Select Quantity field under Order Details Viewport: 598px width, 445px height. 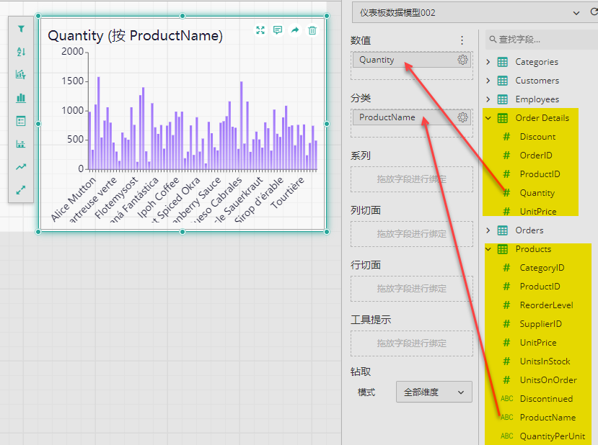point(537,193)
